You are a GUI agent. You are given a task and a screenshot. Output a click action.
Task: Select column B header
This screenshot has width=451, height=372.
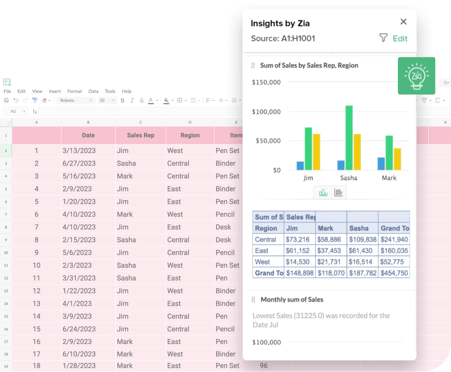pyautogui.click(x=88, y=123)
